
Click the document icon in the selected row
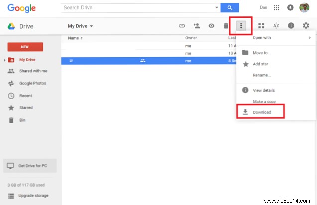click(71, 61)
